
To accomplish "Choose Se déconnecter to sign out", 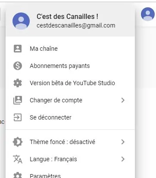I will 70,117.
